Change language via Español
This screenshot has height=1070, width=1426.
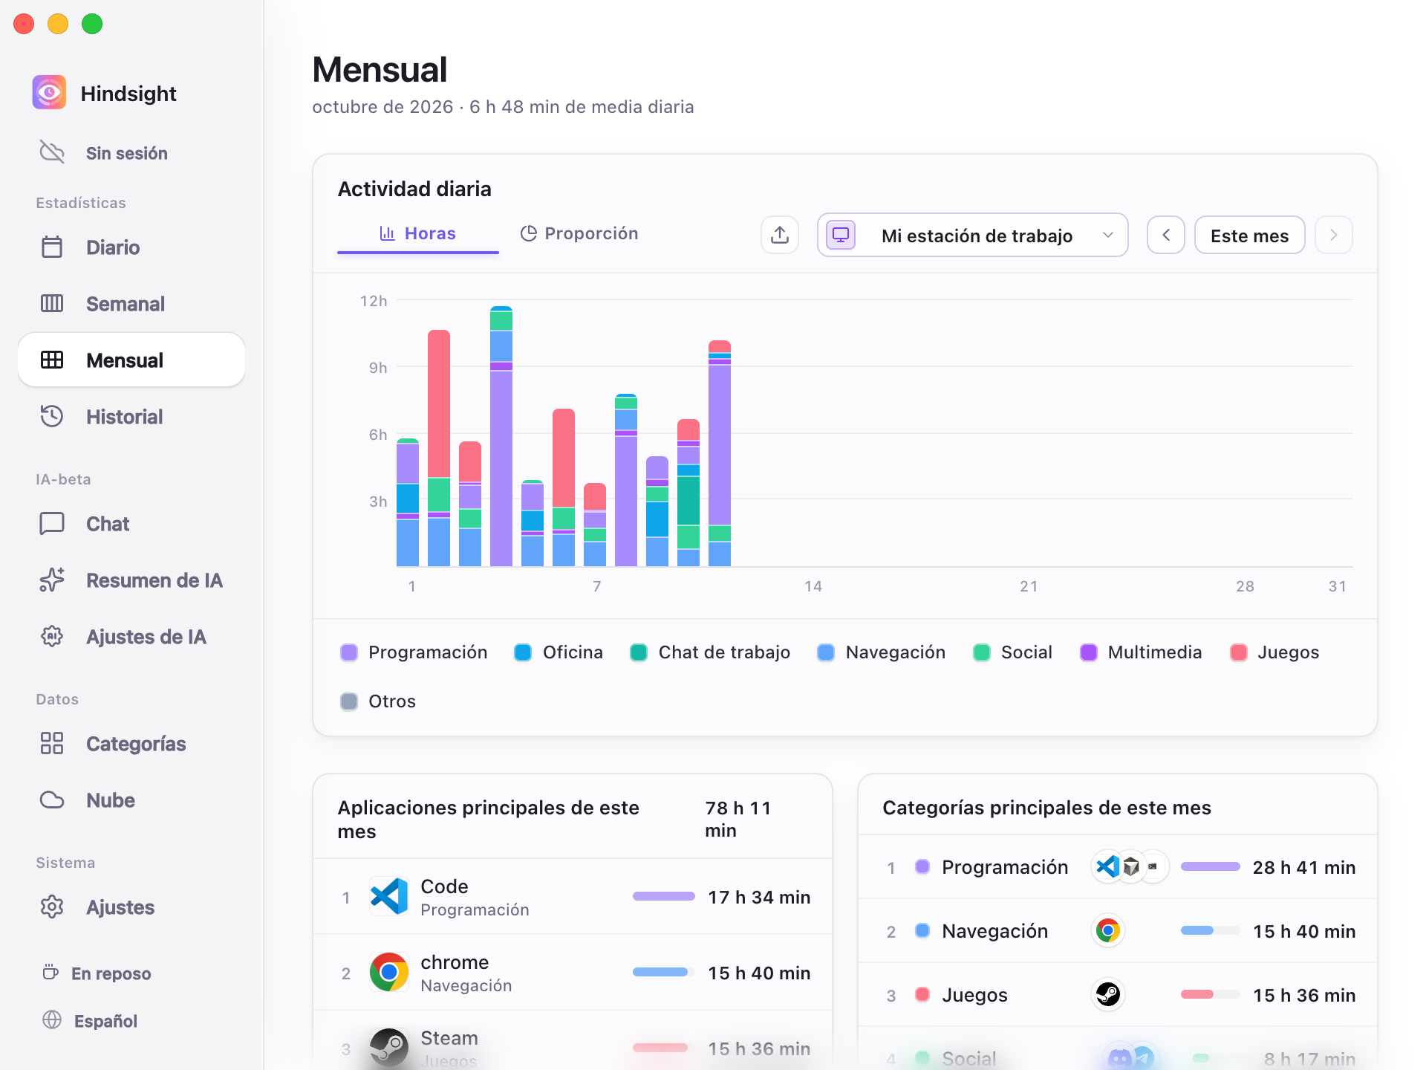91,1021
